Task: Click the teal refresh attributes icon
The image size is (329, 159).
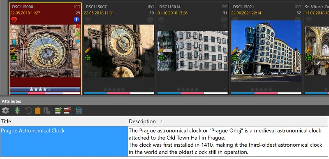Action: tap(79, 110)
